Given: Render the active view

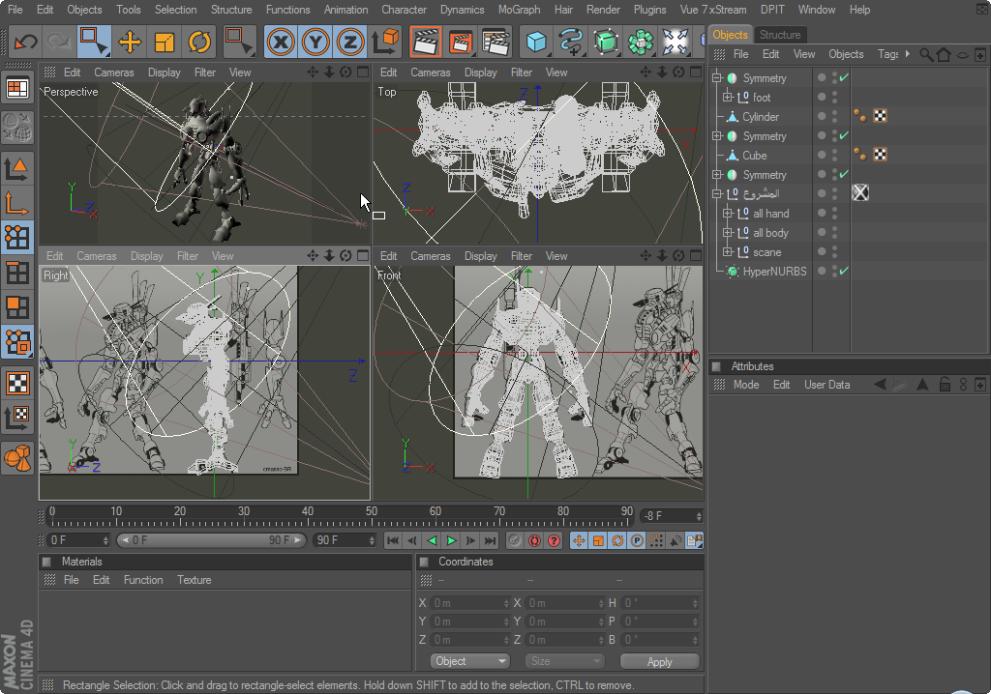Looking at the screenshot, I should pos(426,42).
